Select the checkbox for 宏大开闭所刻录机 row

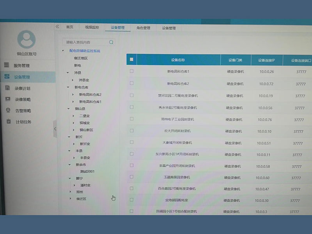click(x=131, y=131)
